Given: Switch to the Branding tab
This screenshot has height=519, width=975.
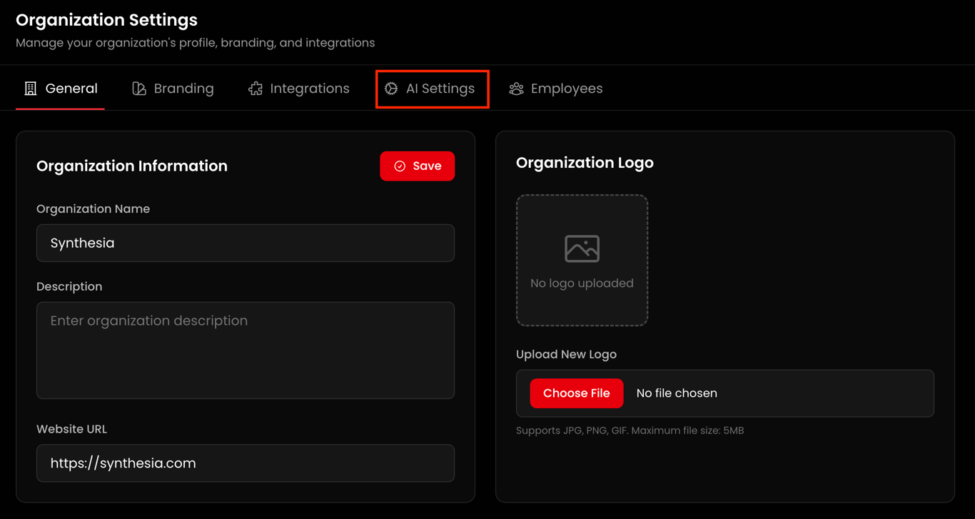Looking at the screenshot, I should click(x=173, y=89).
